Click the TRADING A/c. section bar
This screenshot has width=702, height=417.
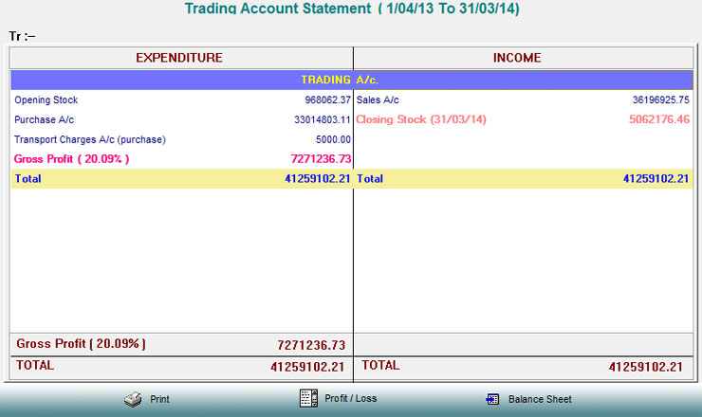pyautogui.click(x=351, y=80)
